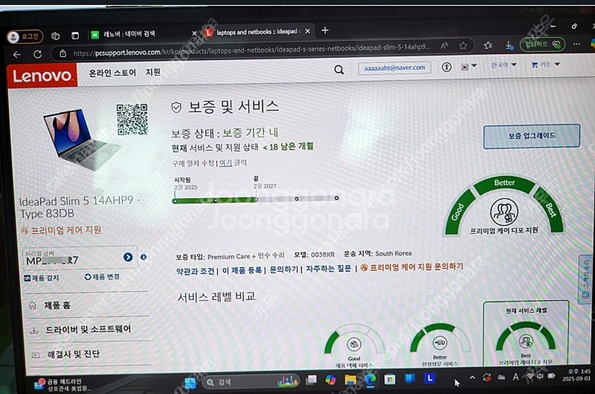
Task: Click the site search magnifier icon
Action: pyautogui.click(x=339, y=69)
